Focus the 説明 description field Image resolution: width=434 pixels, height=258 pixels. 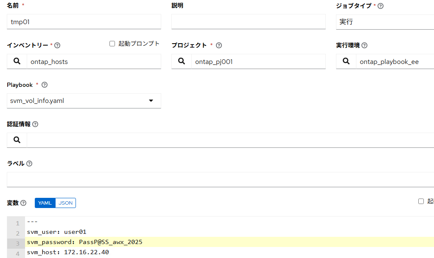pos(249,22)
